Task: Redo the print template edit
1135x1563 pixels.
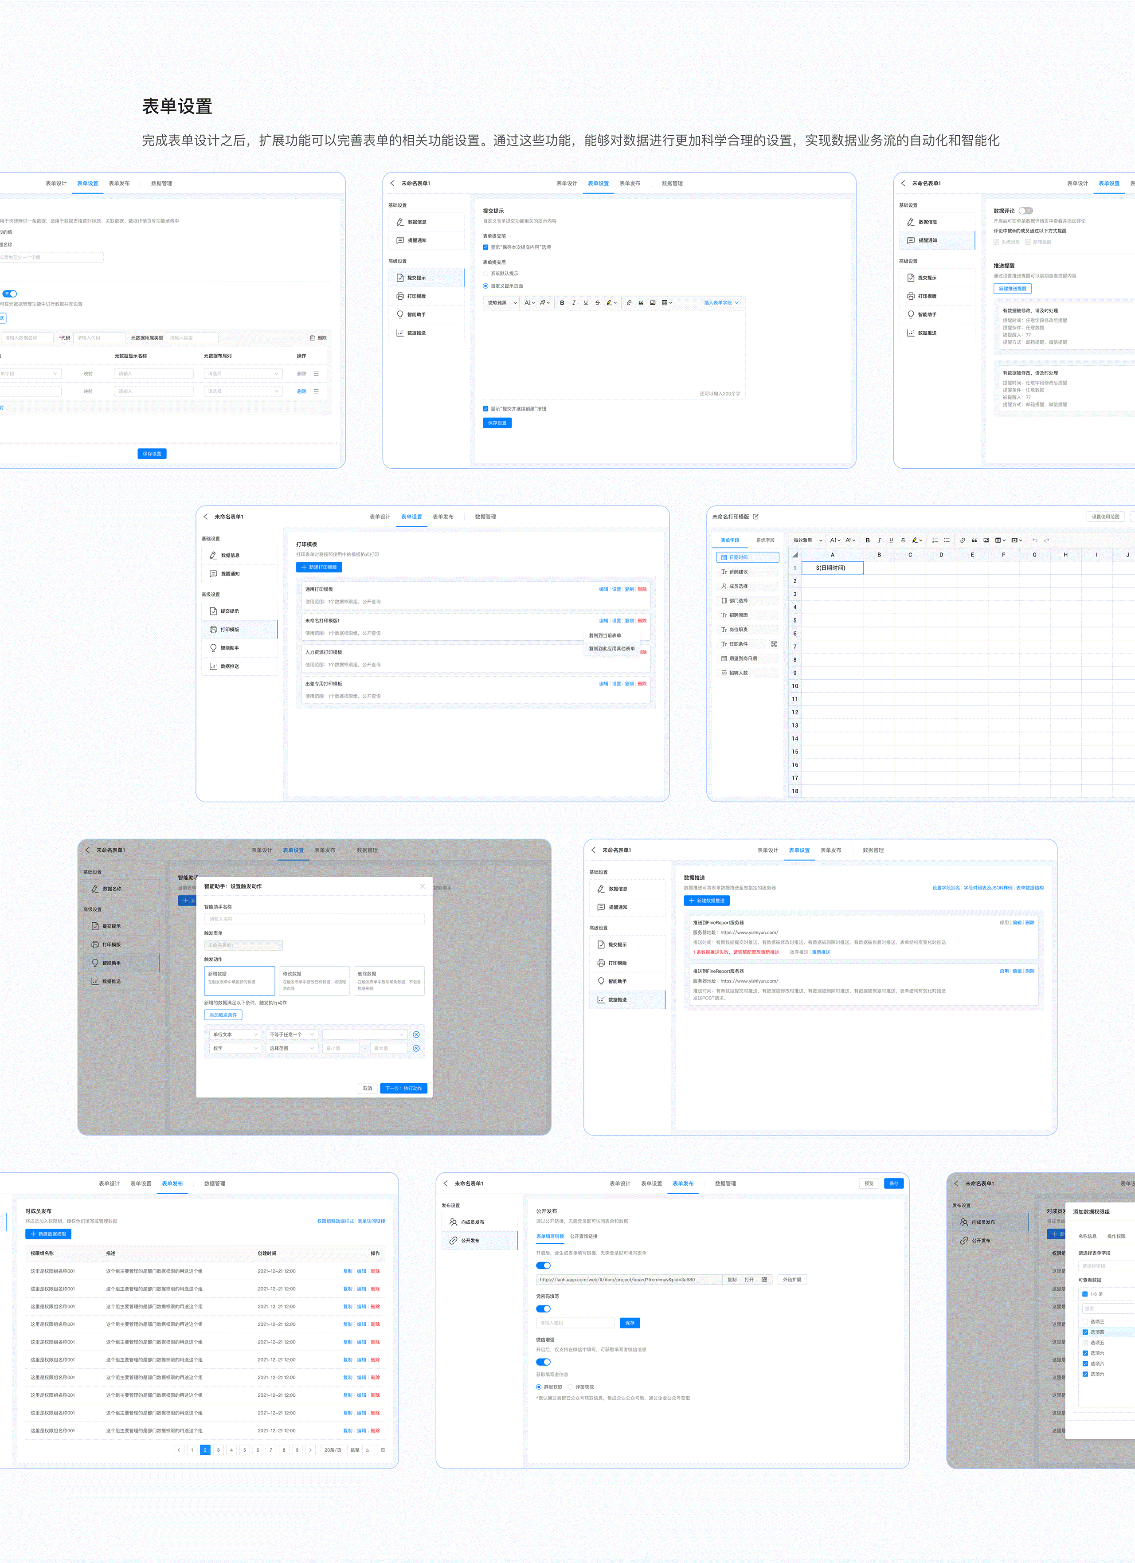Action: click(x=1047, y=541)
